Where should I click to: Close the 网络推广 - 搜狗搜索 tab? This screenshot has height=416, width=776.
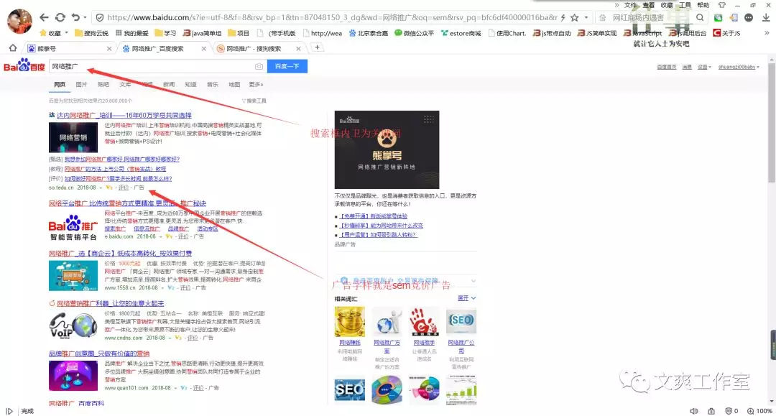(298, 48)
